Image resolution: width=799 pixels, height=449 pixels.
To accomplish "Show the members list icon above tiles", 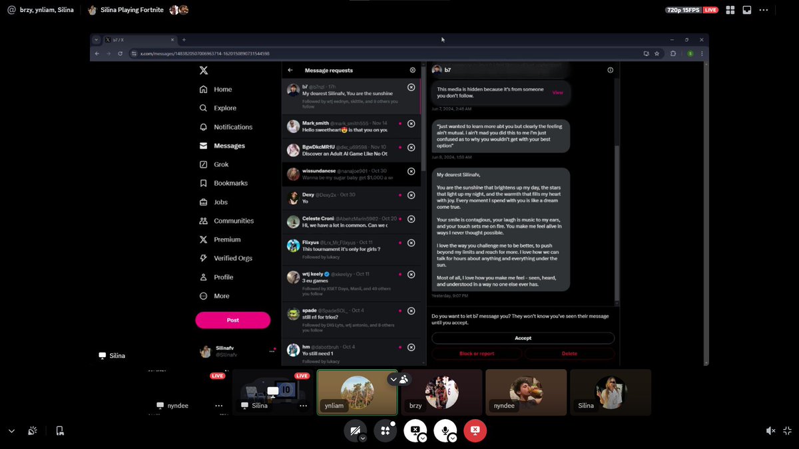I will coord(404,379).
